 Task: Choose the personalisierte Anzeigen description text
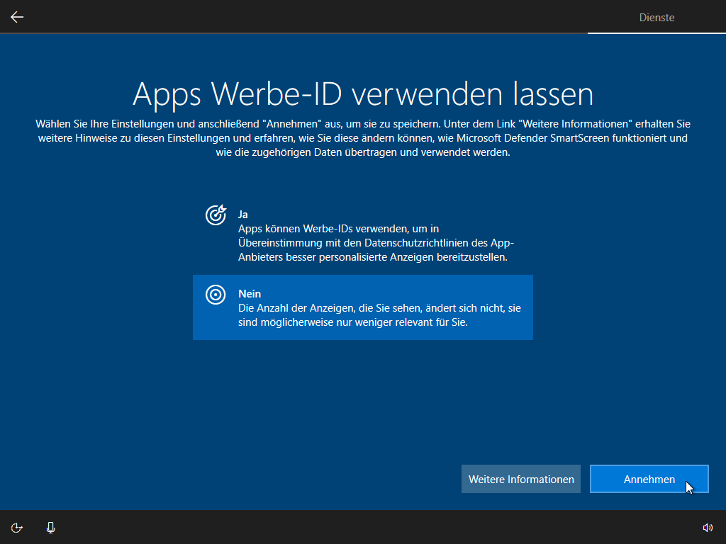coord(373,243)
